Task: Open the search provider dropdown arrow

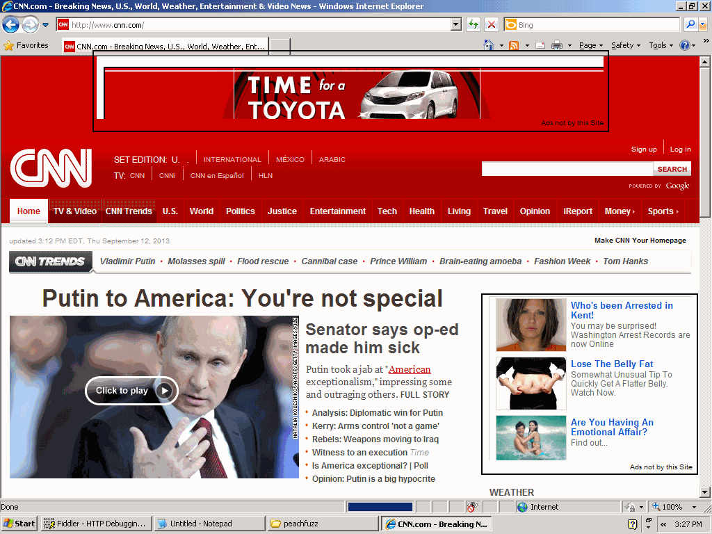Action: pyautogui.click(x=703, y=24)
